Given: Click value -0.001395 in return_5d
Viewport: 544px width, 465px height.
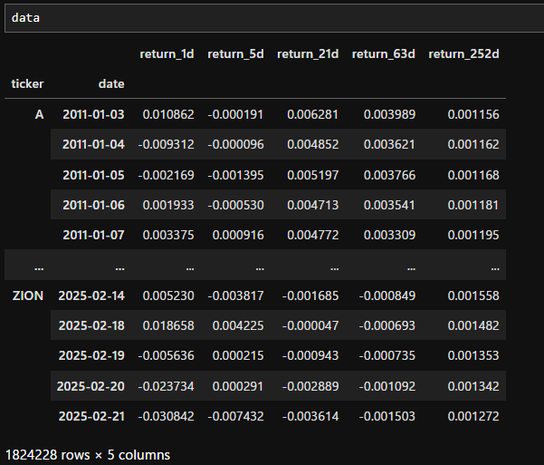Looking at the screenshot, I should (x=235, y=175).
